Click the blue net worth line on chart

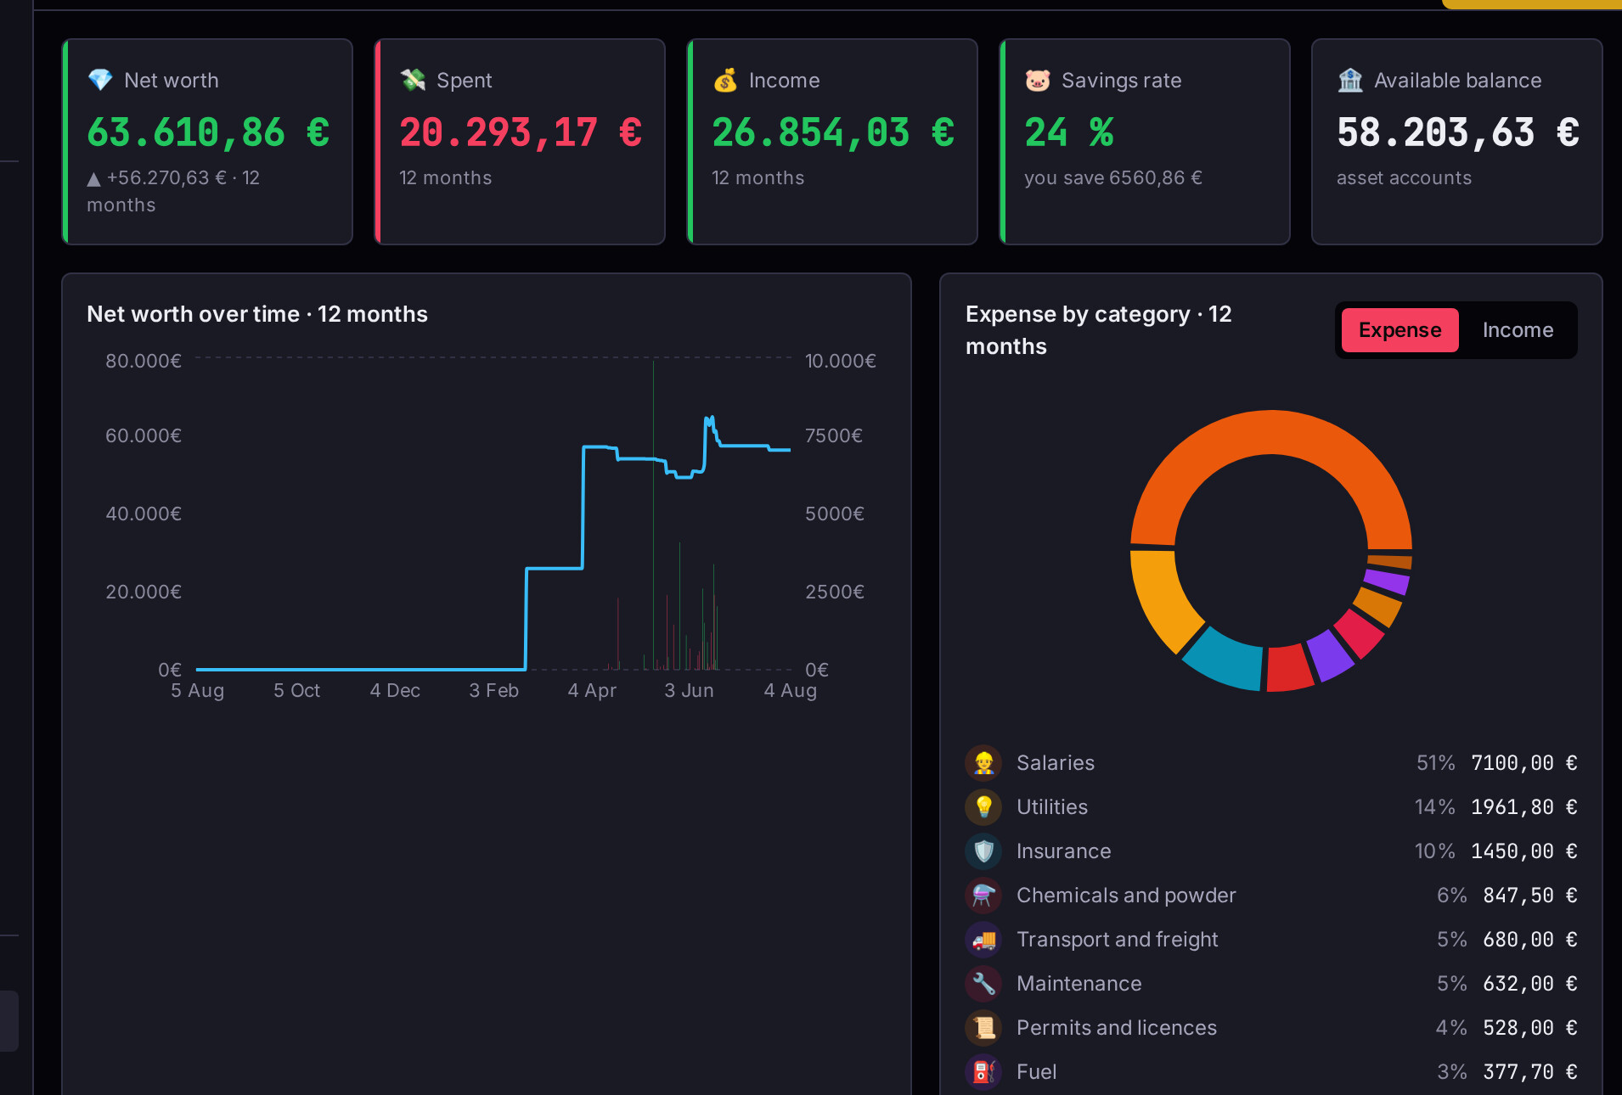coord(554,568)
